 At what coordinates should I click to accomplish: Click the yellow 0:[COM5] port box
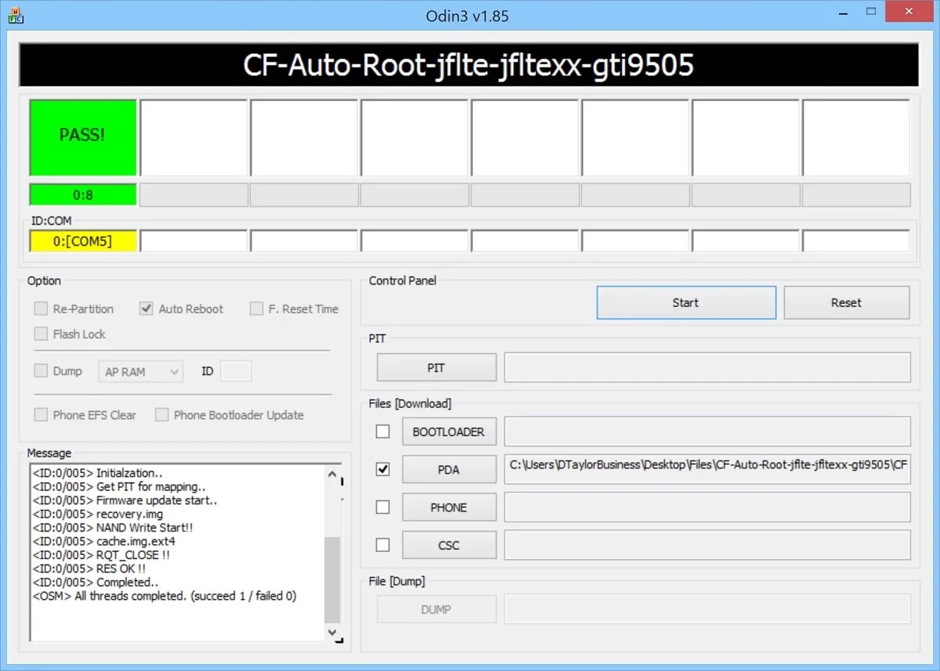[x=83, y=241]
